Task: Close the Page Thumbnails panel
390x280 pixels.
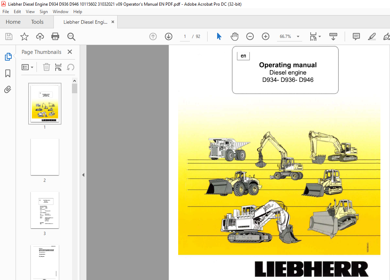Action: point(70,52)
